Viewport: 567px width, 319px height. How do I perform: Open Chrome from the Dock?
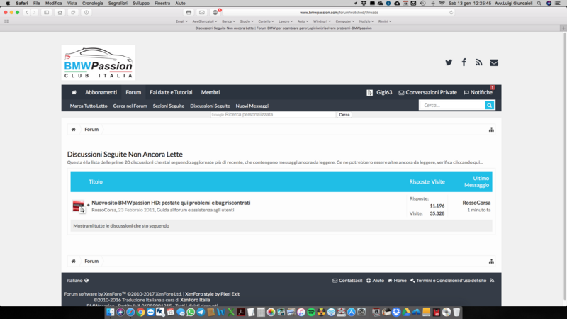140,312
